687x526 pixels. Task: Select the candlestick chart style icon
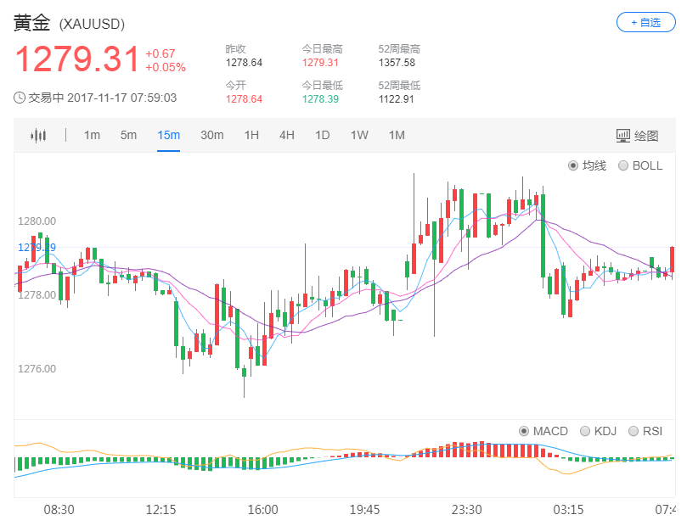click(38, 135)
